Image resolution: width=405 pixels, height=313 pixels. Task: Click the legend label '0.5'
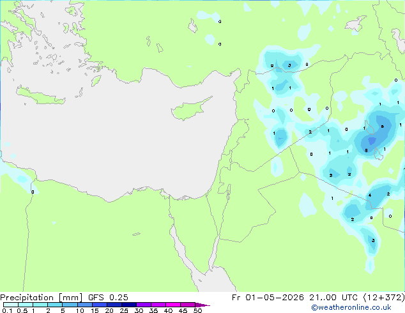point(22,310)
